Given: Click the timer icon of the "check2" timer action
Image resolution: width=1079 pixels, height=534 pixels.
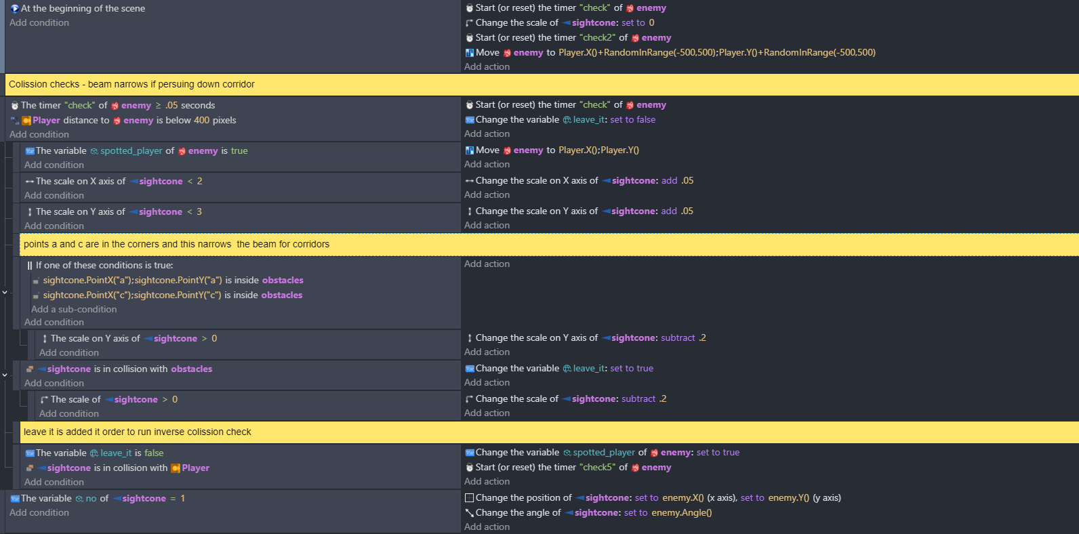Looking at the screenshot, I should (469, 38).
